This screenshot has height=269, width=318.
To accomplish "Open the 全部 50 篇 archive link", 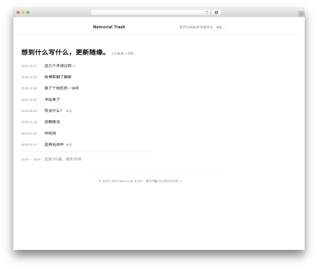I will click(63, 159).
